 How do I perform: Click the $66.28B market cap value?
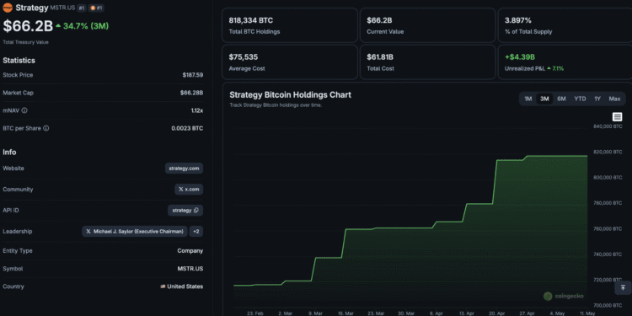[191, 93]
